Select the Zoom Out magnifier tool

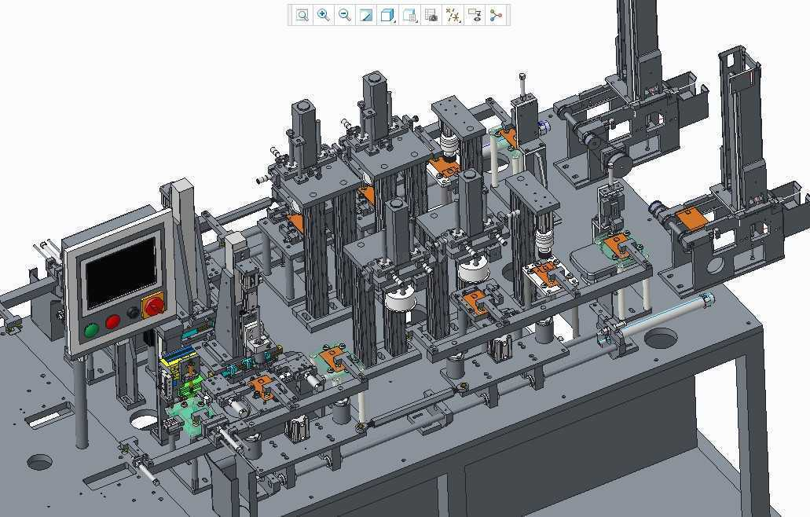(x=344, y=15)
